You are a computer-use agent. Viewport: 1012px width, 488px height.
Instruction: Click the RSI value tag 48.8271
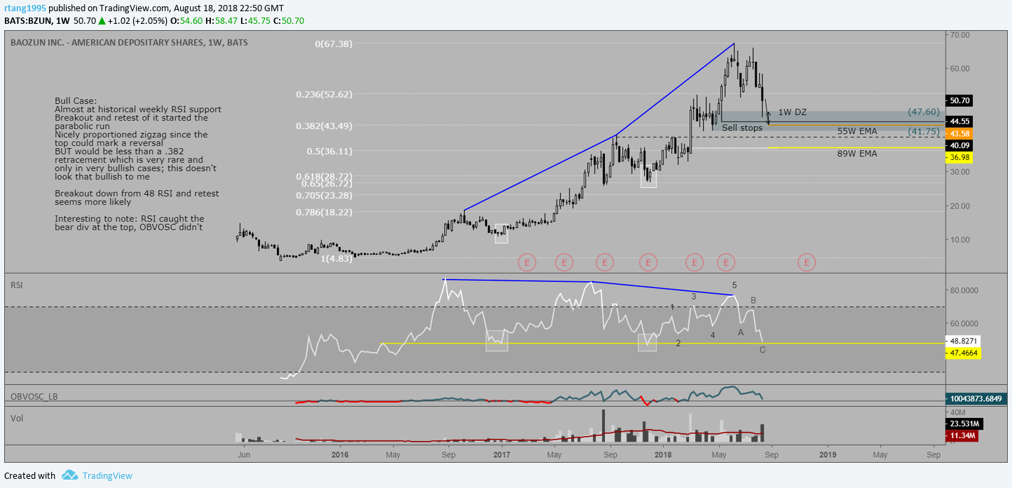(x=962, y=341)
